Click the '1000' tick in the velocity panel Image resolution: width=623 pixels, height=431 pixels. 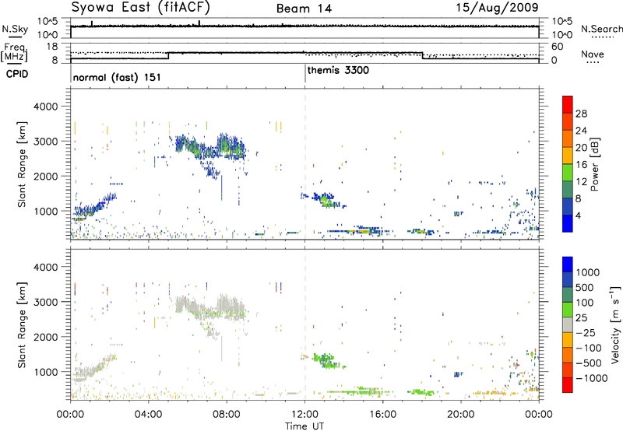point(46,372)
